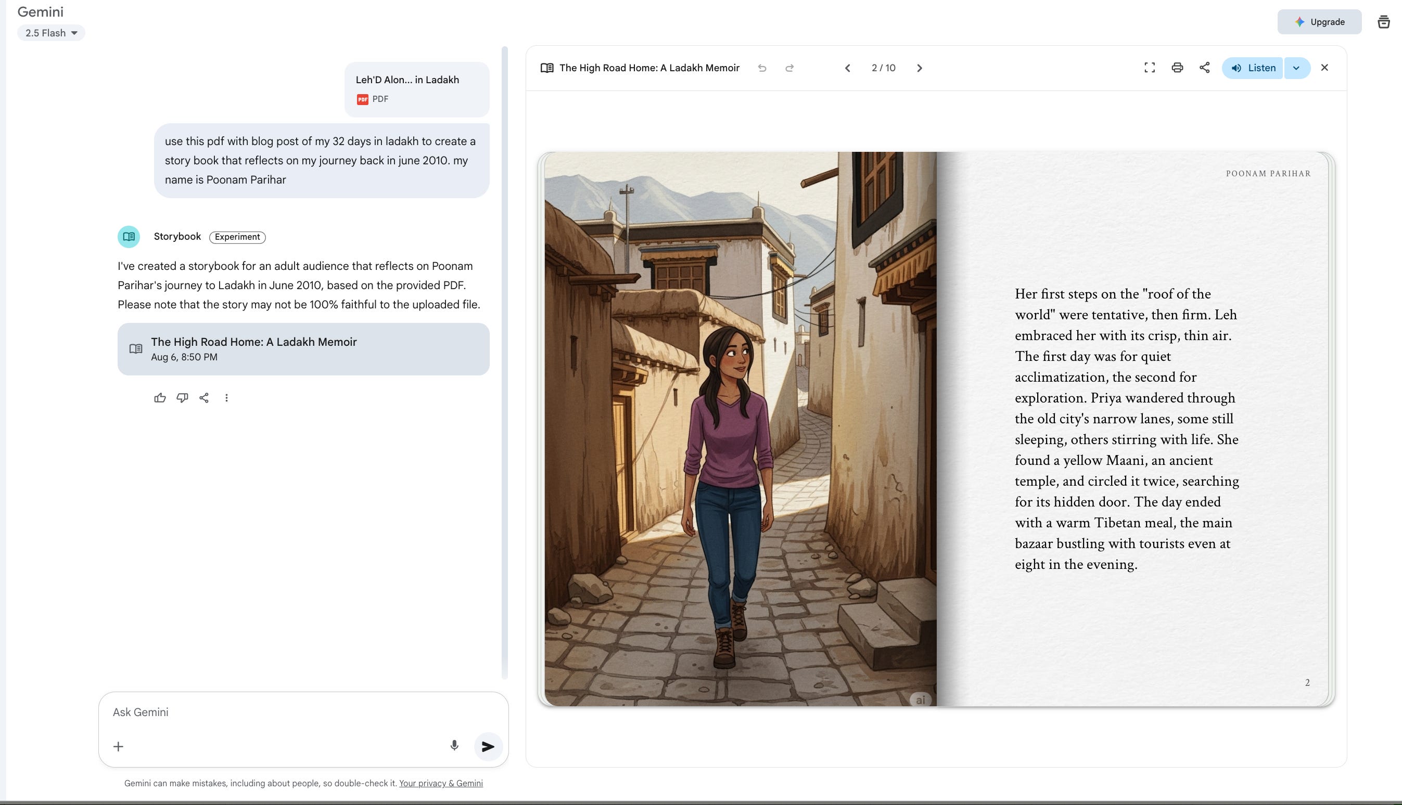Open the three-dot more options menu
This screenshot has height=805, width=1402.
tap(226, 397)
